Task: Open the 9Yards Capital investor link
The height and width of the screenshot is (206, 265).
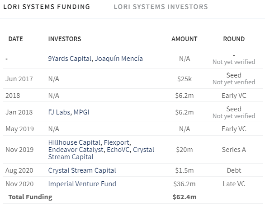Action: [70, 59]
